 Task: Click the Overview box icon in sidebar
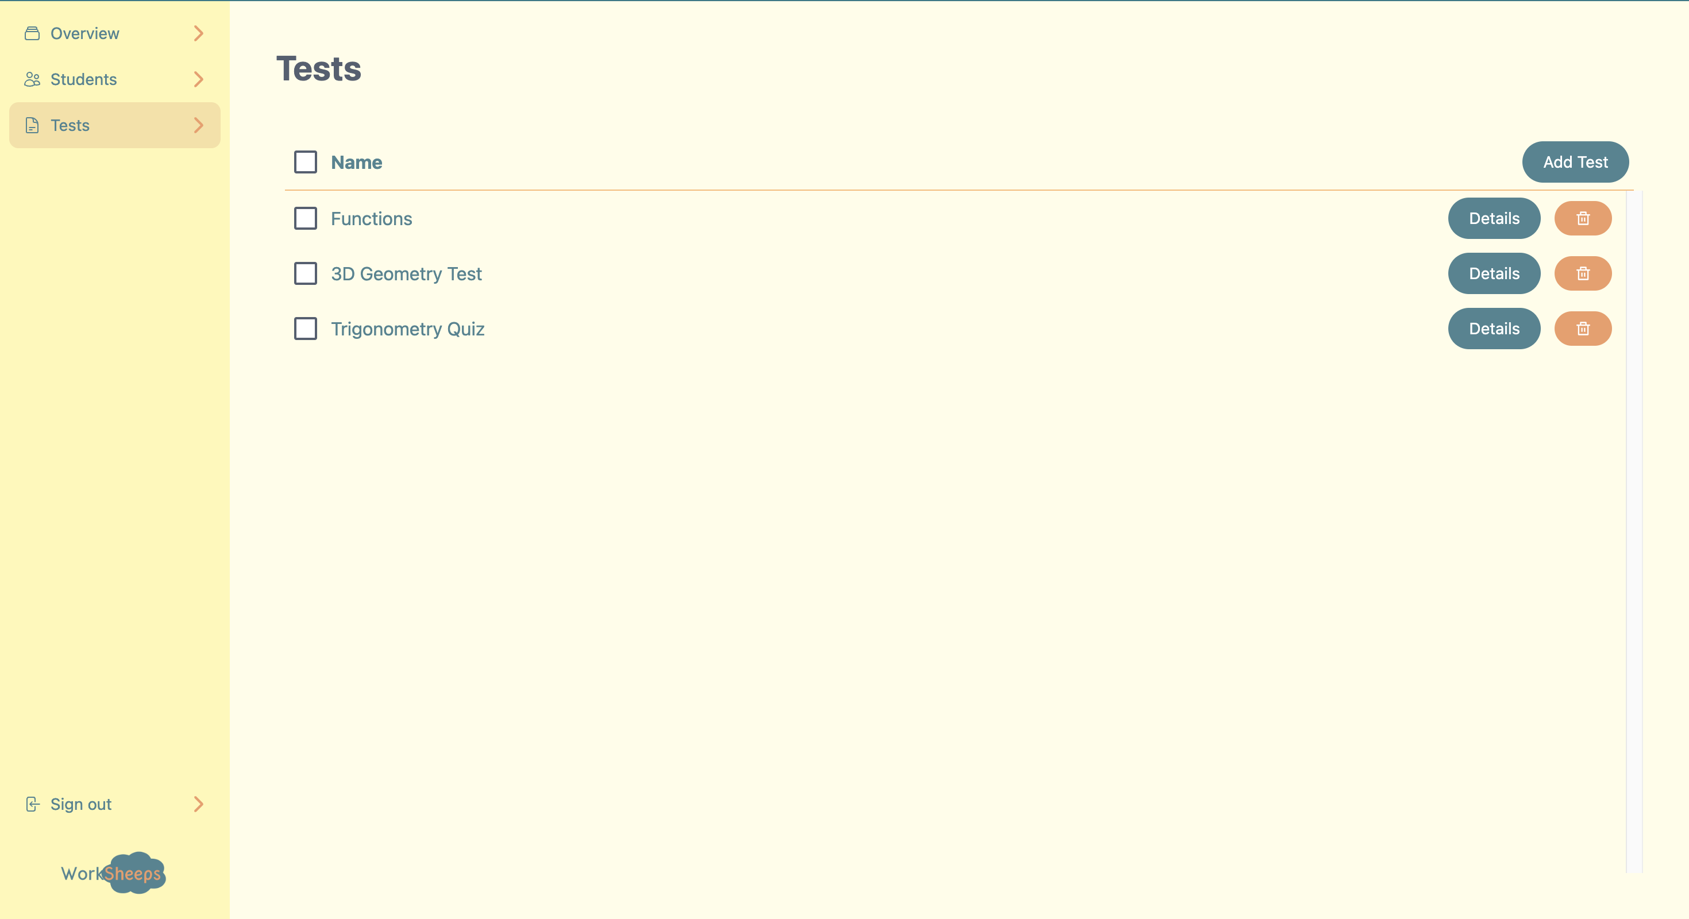point(32,33)
